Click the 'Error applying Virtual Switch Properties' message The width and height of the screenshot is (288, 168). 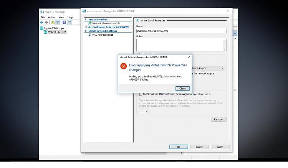[158, 67]
